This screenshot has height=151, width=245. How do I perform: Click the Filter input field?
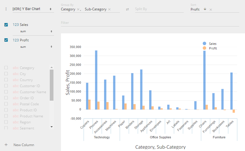[150, 23]
